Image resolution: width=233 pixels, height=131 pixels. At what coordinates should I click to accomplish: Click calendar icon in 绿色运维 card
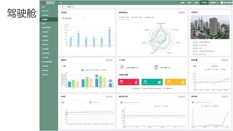193,102
